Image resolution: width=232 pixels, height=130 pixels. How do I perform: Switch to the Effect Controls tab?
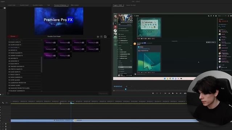pyautogui.click(x=75, y=5)
